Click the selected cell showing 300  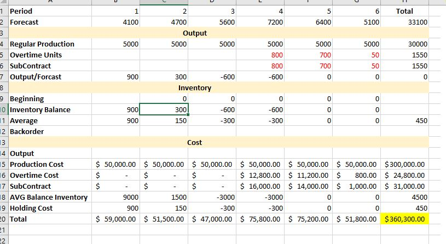click(164, 110)
